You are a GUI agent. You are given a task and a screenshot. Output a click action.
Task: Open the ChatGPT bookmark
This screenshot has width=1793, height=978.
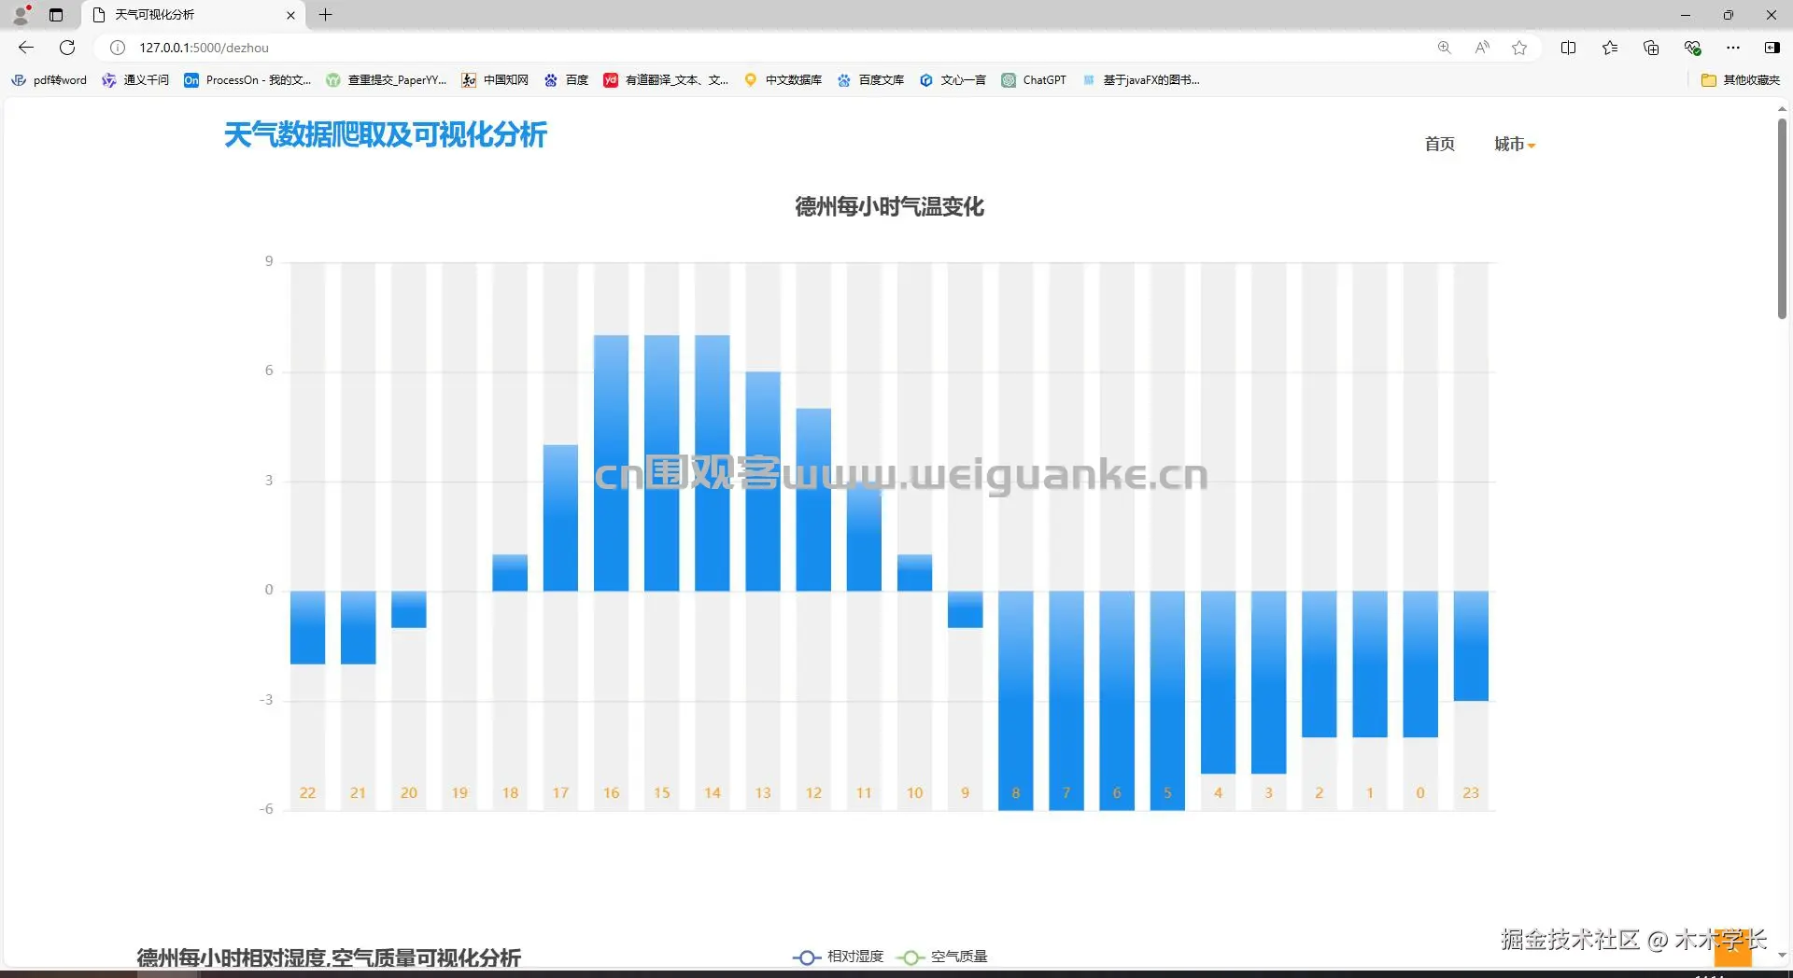1034,80
